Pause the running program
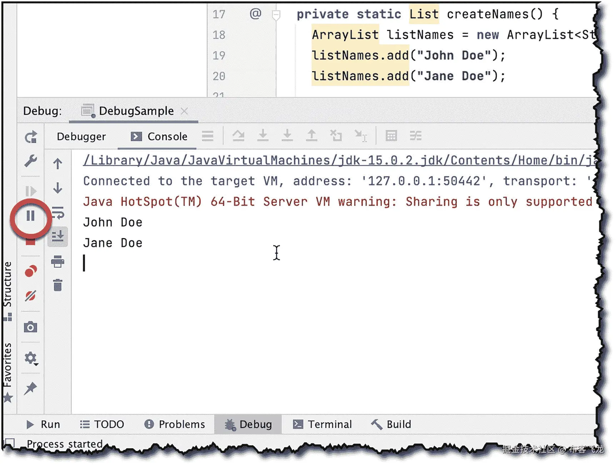 (x=31, y=216)
